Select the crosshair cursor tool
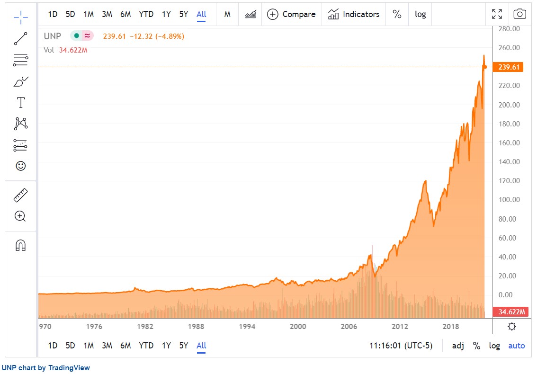The height and width of the screenshot is (374, 537). click(20, 17)
